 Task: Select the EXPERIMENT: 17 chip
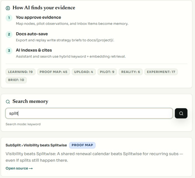tap(161, 72)
